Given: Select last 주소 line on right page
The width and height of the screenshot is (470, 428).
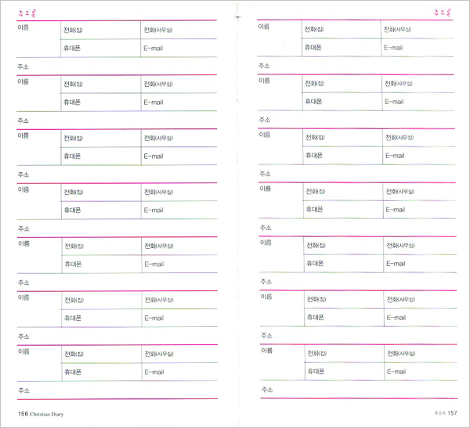Looking at the screenshot, I should pyautogui.click(x=359, y=390).
